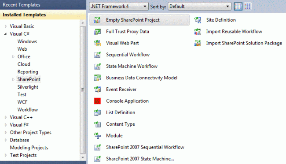The width and height of the screenshot is (286, 164).
Task: Click the red Console Application icon
Action: pyautogui.click(x=97, y=101)
